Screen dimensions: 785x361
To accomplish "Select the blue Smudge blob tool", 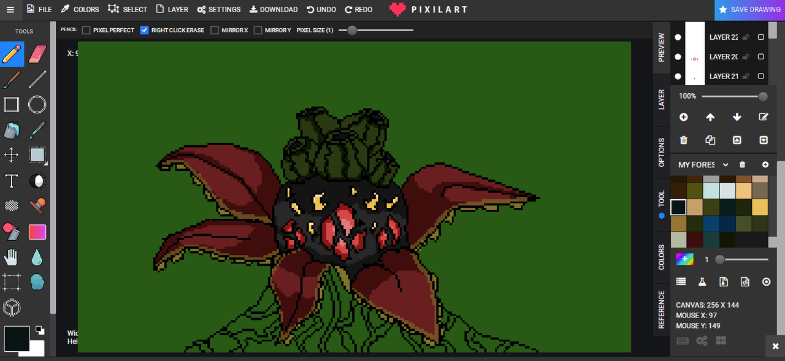I will point(37,282).
